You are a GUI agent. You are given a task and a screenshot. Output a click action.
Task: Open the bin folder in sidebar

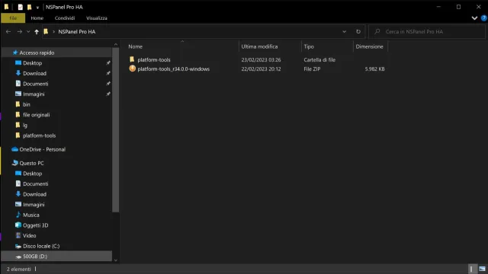coord(27,105)
